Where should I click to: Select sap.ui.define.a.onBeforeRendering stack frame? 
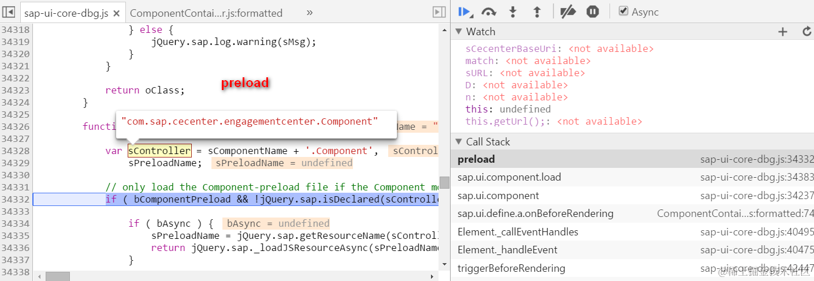(x=632, y=213)
